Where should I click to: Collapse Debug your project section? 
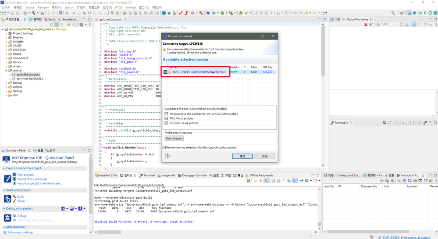click(4, 209)
